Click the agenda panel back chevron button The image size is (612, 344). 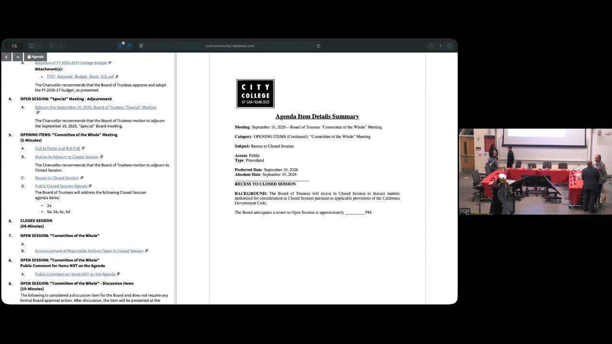[x=6, y=57]
